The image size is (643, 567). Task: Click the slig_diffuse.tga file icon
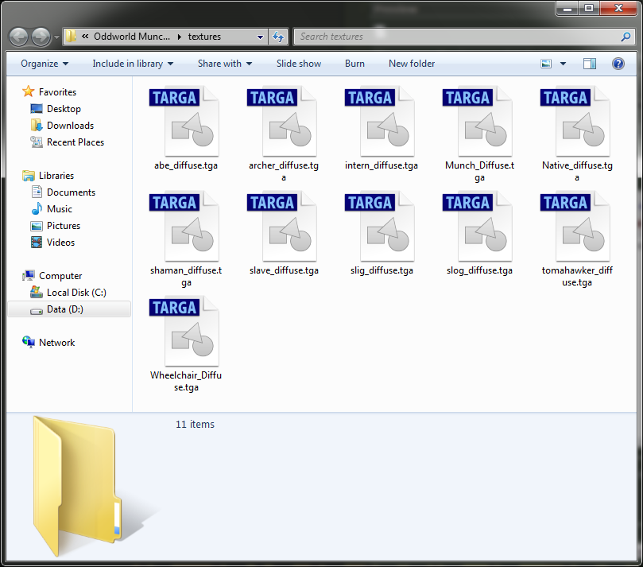tap(381, 227)
